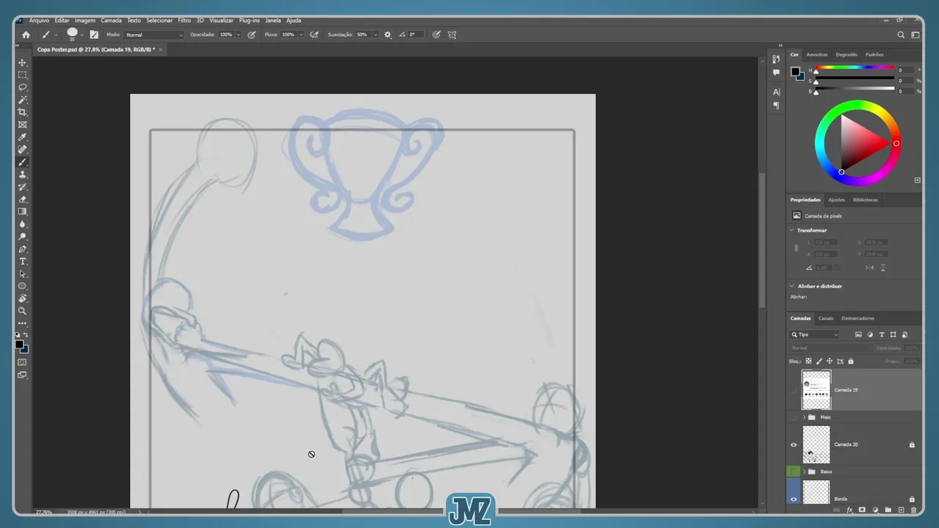Create a new layer
This screenshot has height=528, width=939.
pyautogui.click(x=901, y=510)
